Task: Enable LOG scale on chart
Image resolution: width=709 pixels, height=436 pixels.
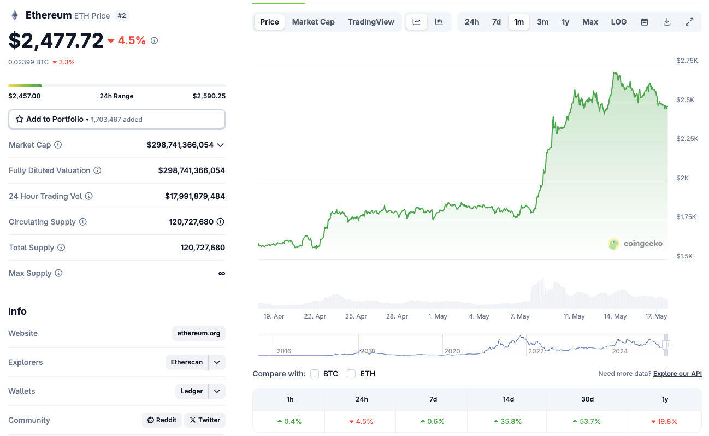Action: 619,22
